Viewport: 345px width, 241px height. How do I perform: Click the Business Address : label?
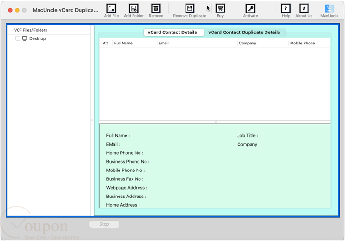coord(126,196)
